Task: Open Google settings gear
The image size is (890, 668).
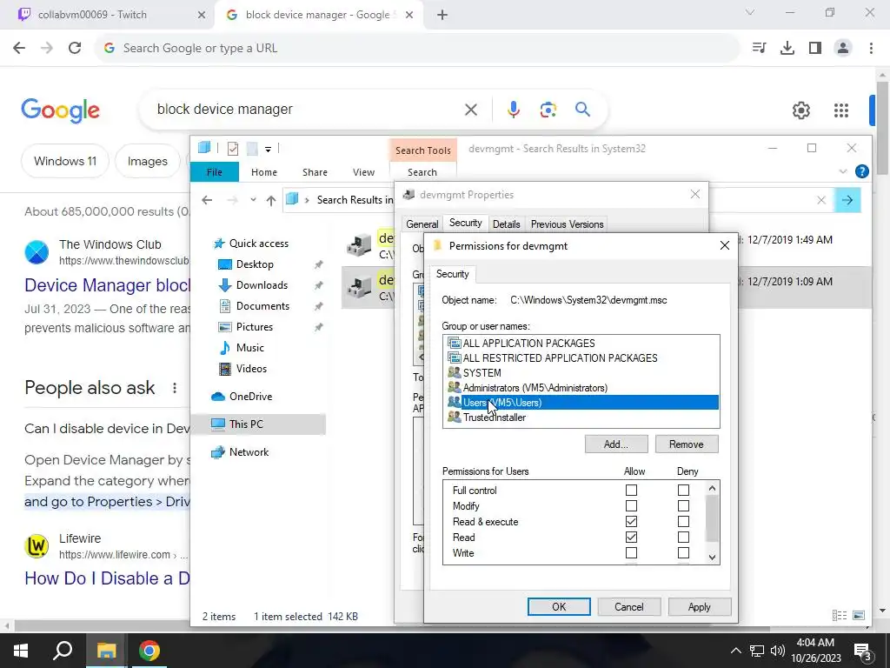Action: (800, 110)
